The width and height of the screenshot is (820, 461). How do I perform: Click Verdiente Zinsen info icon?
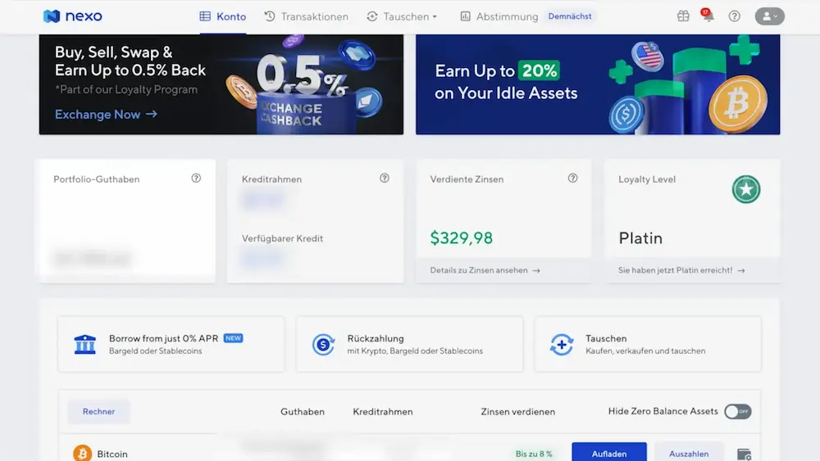[x=573, y=179]
